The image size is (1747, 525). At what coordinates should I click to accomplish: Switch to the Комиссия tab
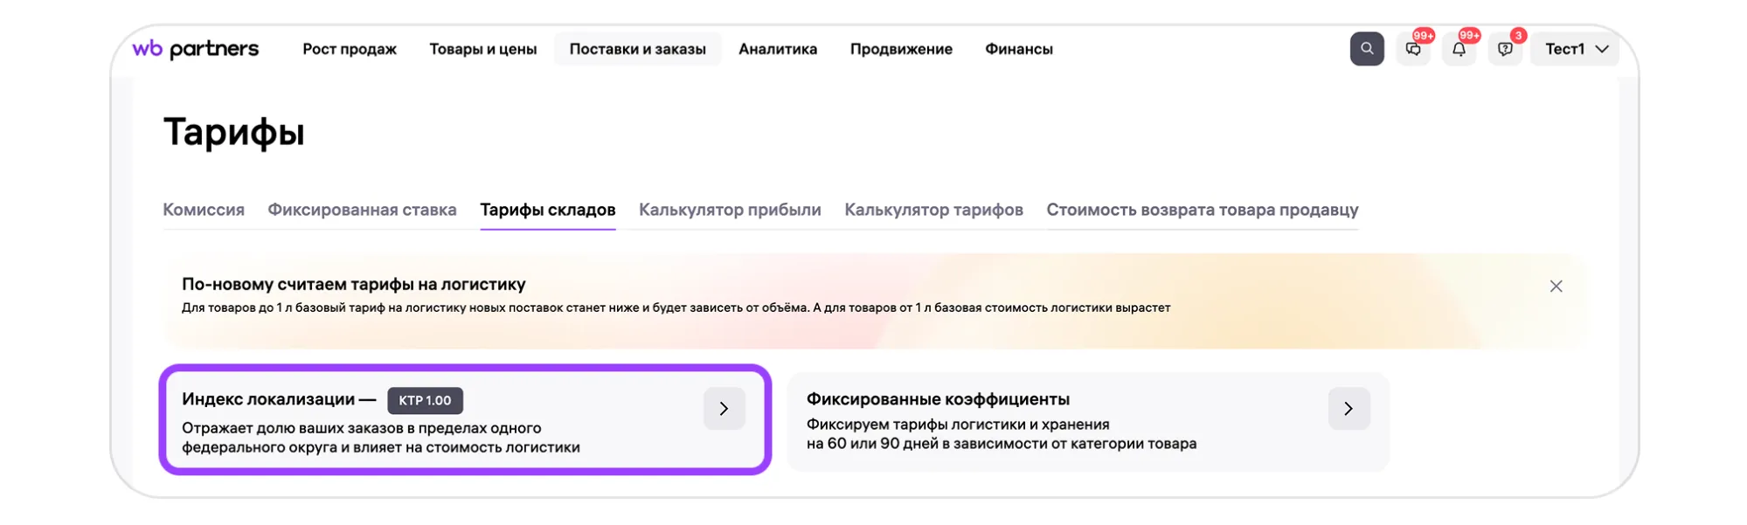tap(204, 210)
